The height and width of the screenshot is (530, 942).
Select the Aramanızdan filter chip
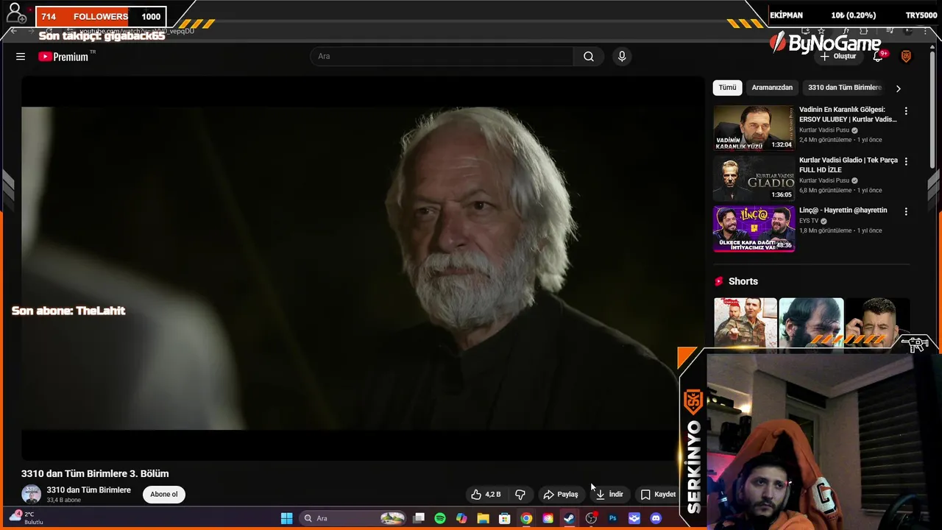pos(772,88)
